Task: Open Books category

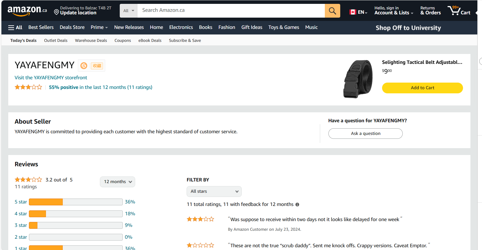Action: [206, 27]
